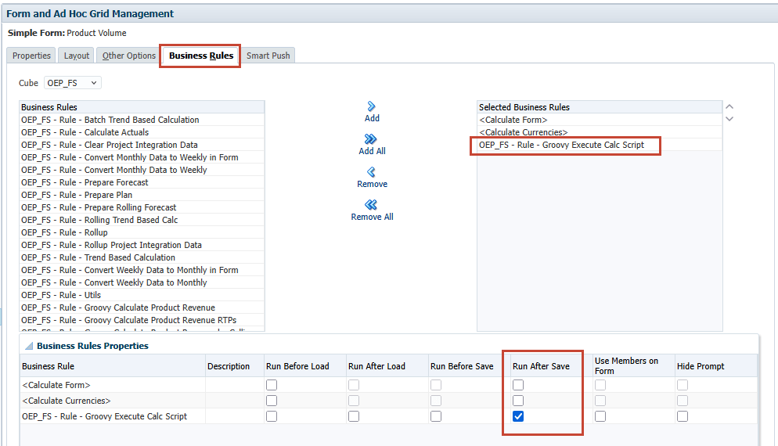Click the Remove left-arrow icon
Image resolution: width=778 pixels, height=446 pixels.
pos(371,172)
